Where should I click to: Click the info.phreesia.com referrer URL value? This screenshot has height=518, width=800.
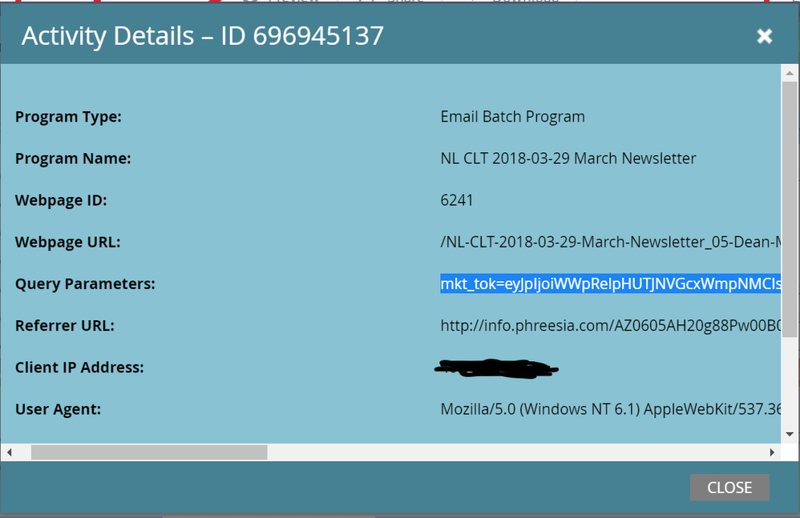(x=609, y=326)
